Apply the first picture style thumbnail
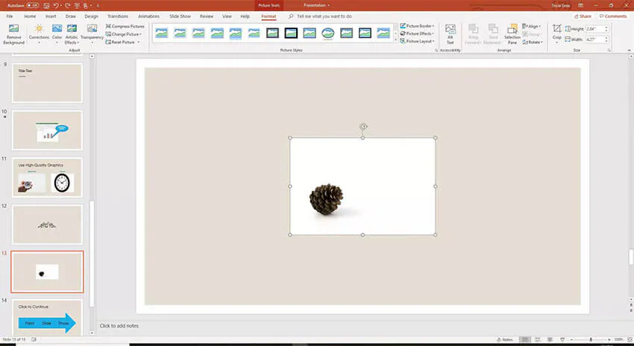The height and width of the screenshot is (346, 634). pyautogui.click(x=161, y=33)
